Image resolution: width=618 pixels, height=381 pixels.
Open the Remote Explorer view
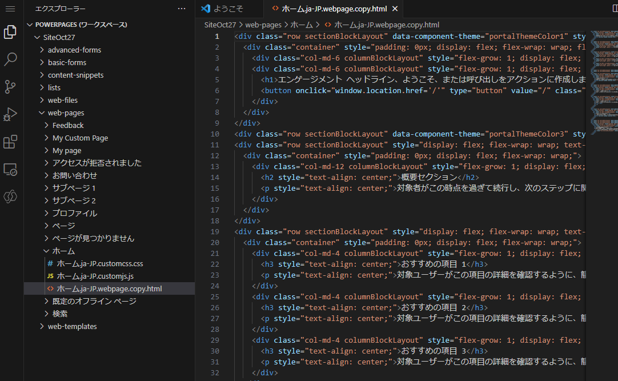click(x=10, y=170)
